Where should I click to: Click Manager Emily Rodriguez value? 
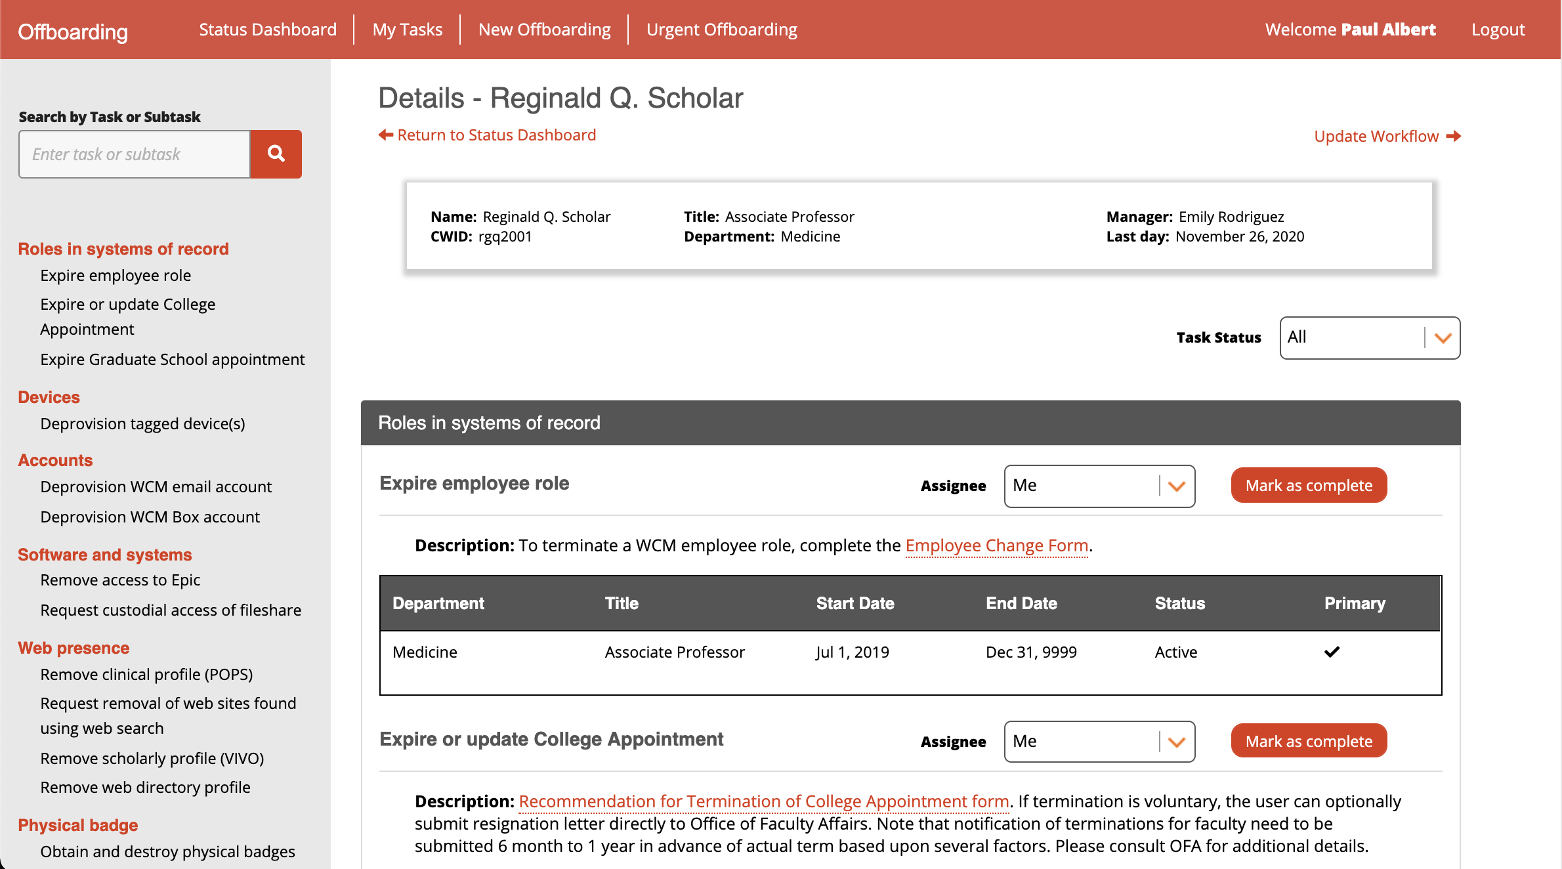pyautogui.click(x=1231, y=217)
